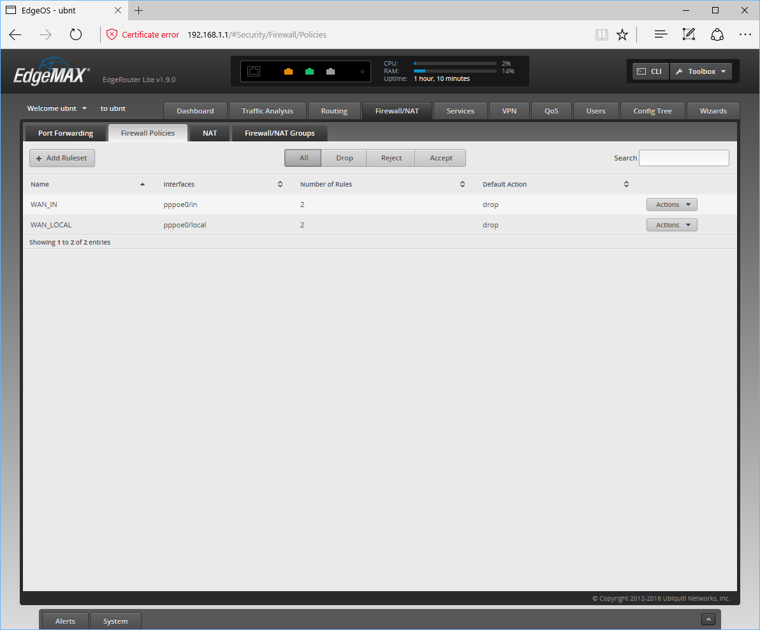Open the Traffic Analysis tab
This screenshot has height=630, width=760.
coord(267,111)
